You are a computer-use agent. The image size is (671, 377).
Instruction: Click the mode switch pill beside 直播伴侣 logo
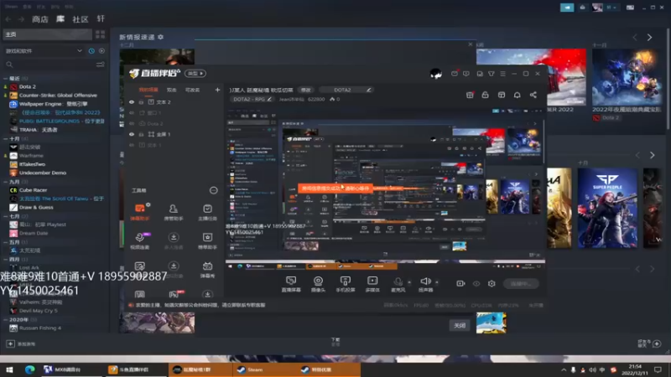click(x=195, y=74)
